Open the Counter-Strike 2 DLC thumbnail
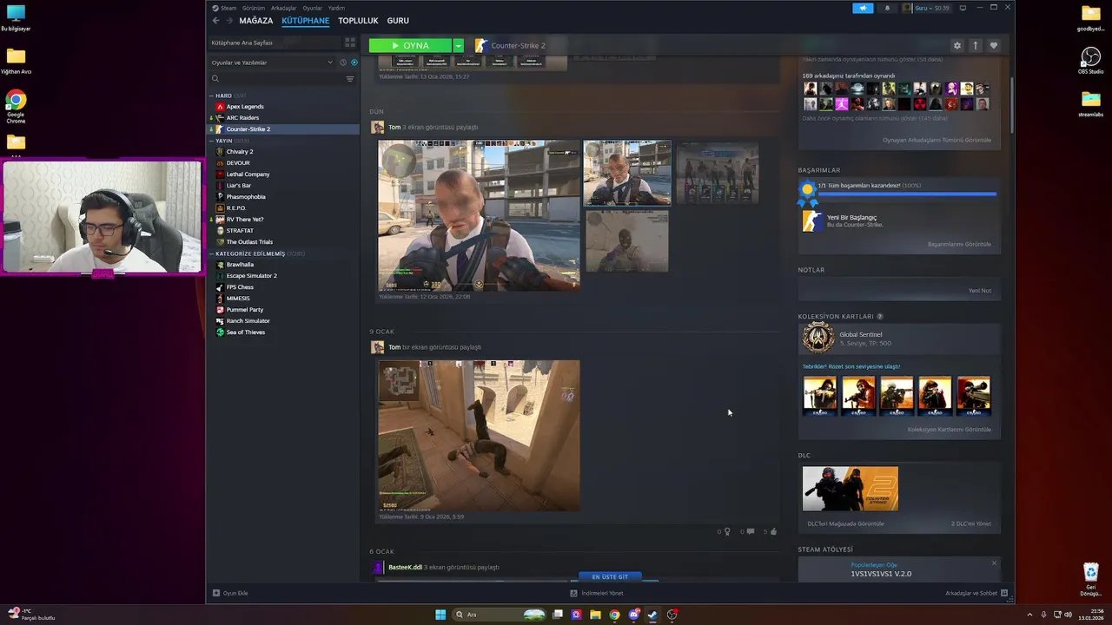The height and width of the screenshot is (625, 1112). coord(851,489)
